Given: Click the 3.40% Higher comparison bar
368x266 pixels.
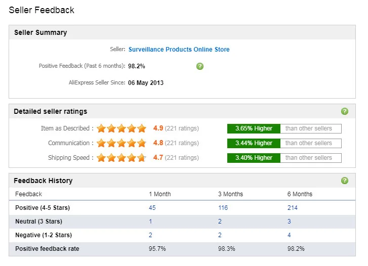Looking at the screenshot, I should [253, 158].
